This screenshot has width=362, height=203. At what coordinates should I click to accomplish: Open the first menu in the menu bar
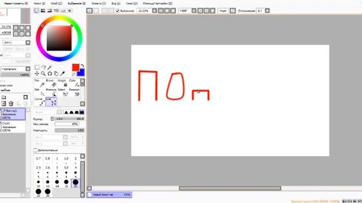(x=16, y=3)
